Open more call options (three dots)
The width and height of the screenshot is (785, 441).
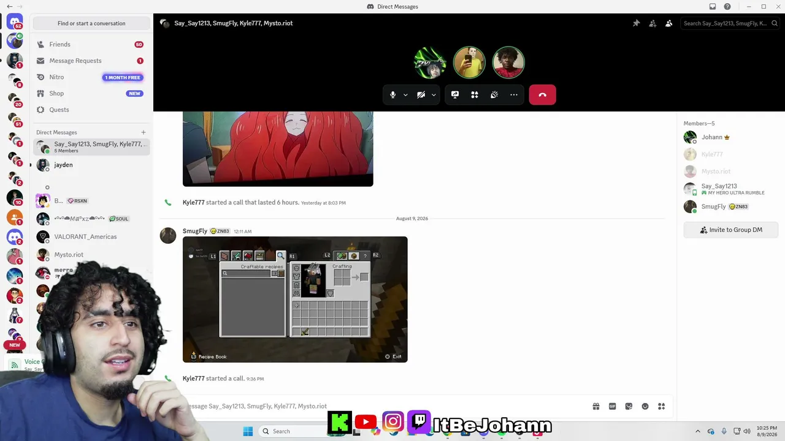click(x=514, y=95)
